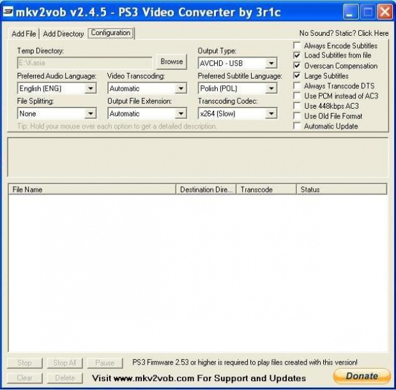Click the orange Donate button

(362, 376)
